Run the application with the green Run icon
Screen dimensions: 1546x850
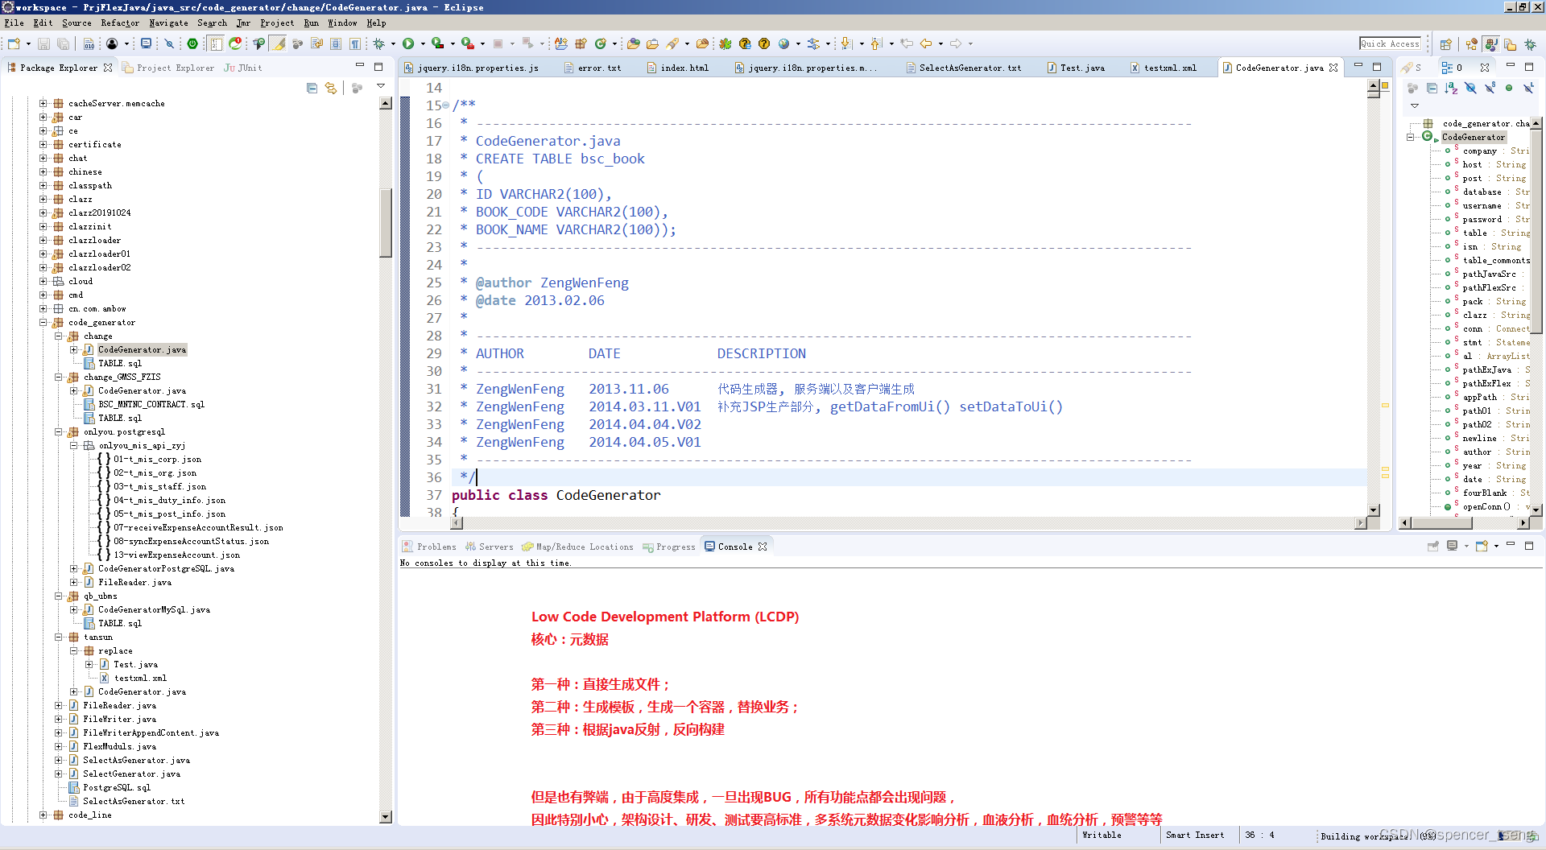tap(408, 44)
